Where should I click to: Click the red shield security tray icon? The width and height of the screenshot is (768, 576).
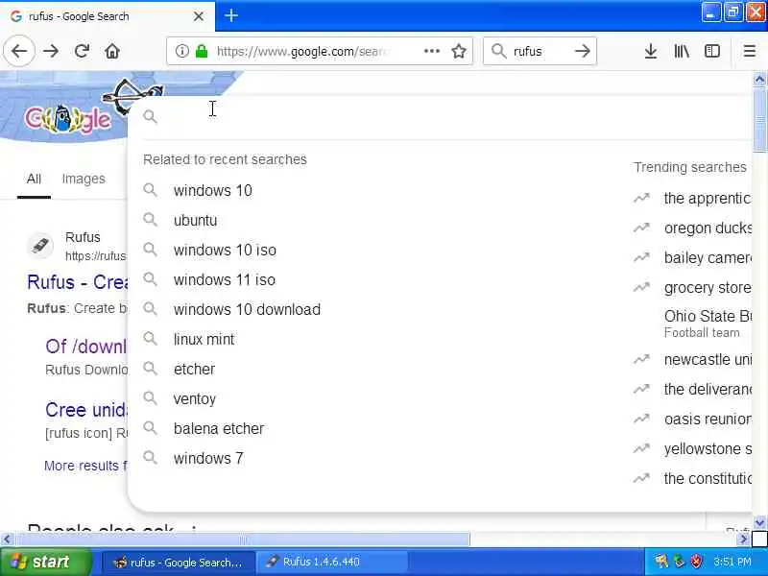click(x=696, y=562)
